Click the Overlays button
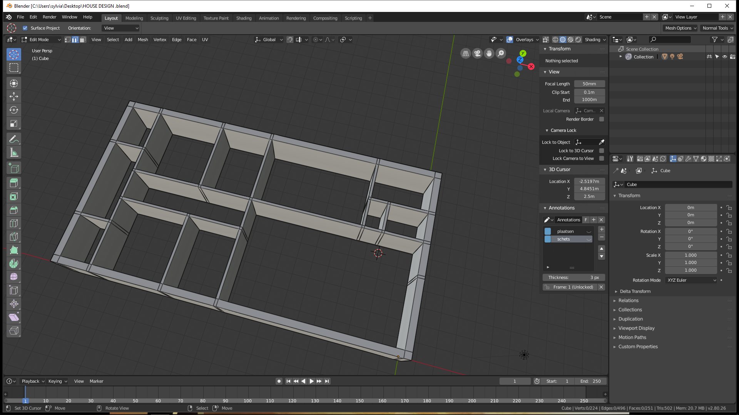Viewport: 739px width, 415px height. coord(524,40)
